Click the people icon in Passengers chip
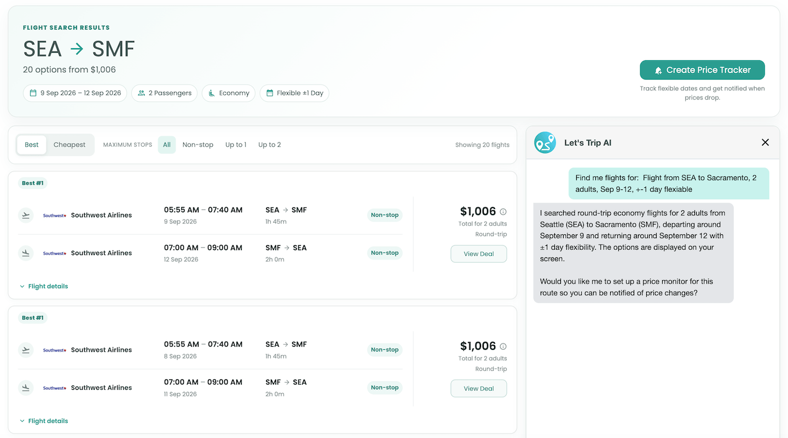 point(141,93)
